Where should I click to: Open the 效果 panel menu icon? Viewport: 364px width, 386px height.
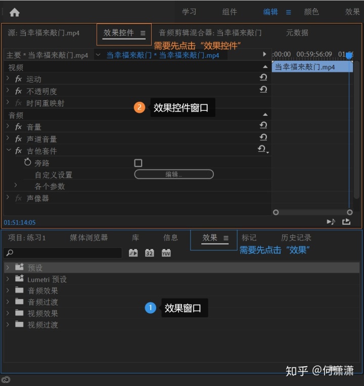(x=226, y=238)
